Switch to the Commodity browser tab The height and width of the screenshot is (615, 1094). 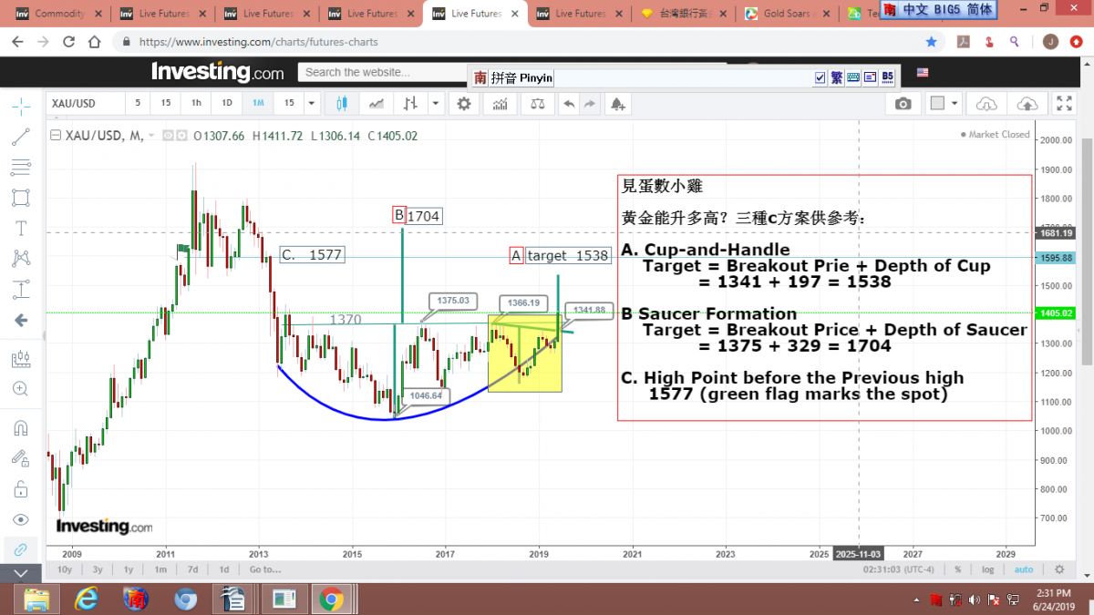[57, 14]
